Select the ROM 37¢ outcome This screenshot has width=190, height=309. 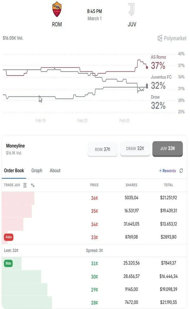coord(103,149)
